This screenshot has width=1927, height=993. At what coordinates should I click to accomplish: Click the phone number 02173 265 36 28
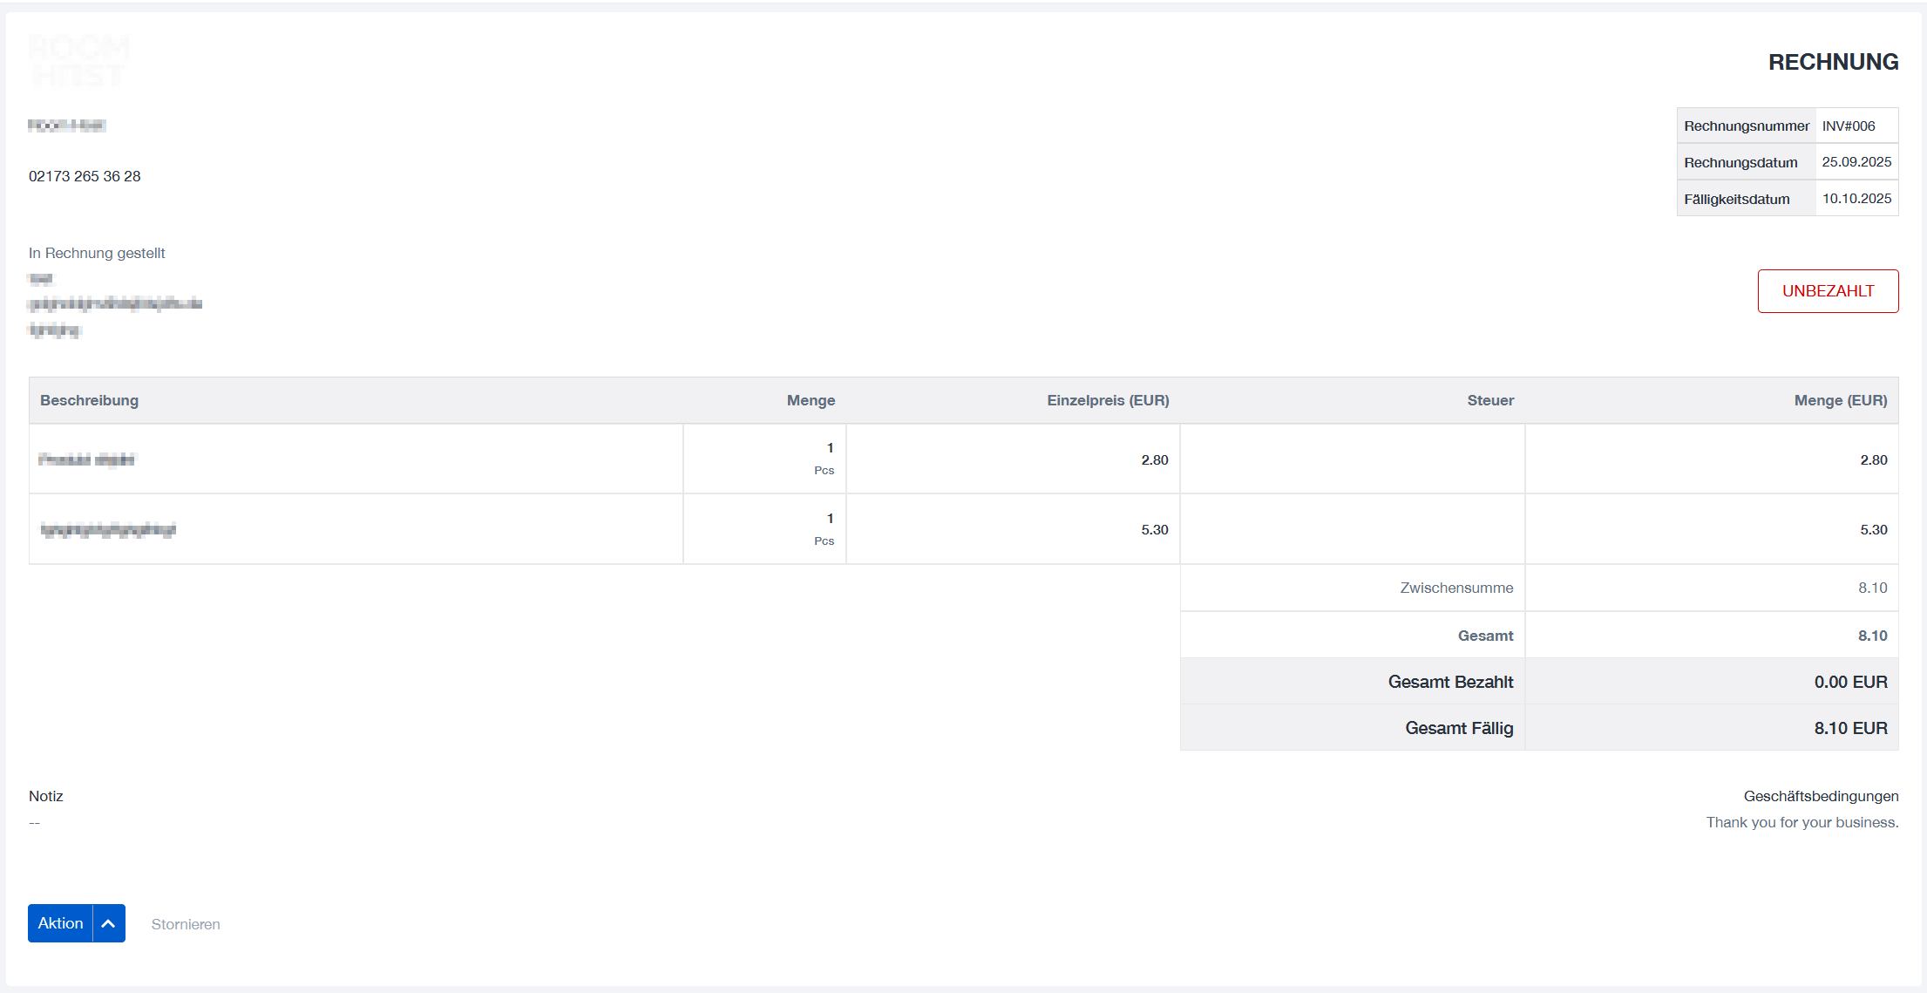coord(85,176)
